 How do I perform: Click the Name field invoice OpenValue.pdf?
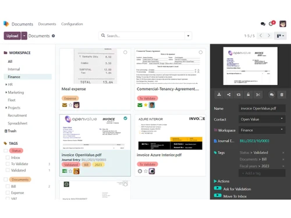pos(262,108)
